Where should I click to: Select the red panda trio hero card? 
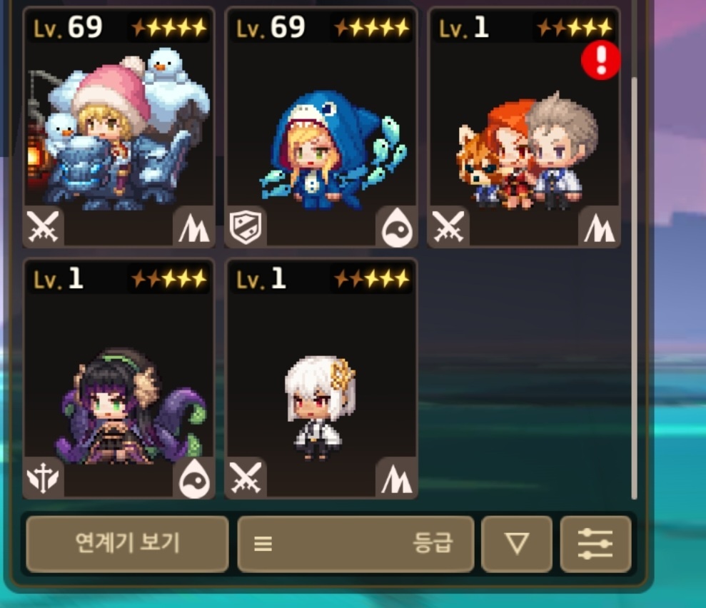point(524,127)
